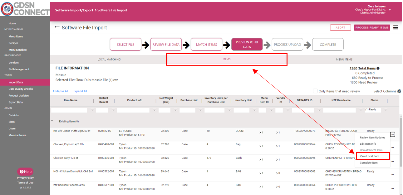Open Terms of Use link
Screen dimensions: 403x195
click(x=25, y=182)
